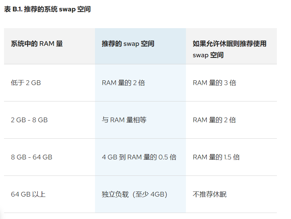
Task: Click the 'RAM 量的 1.5 倍' cell
Action: (x=216, y=157)
